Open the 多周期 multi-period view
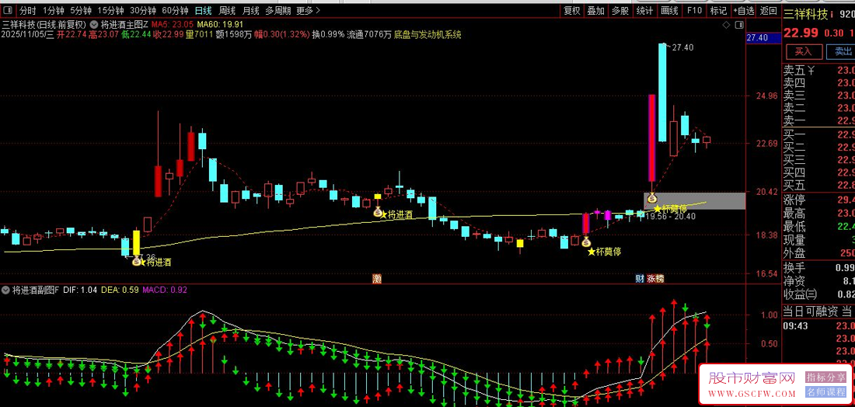The height and width of the screenshot is (407, 855). 278,10
